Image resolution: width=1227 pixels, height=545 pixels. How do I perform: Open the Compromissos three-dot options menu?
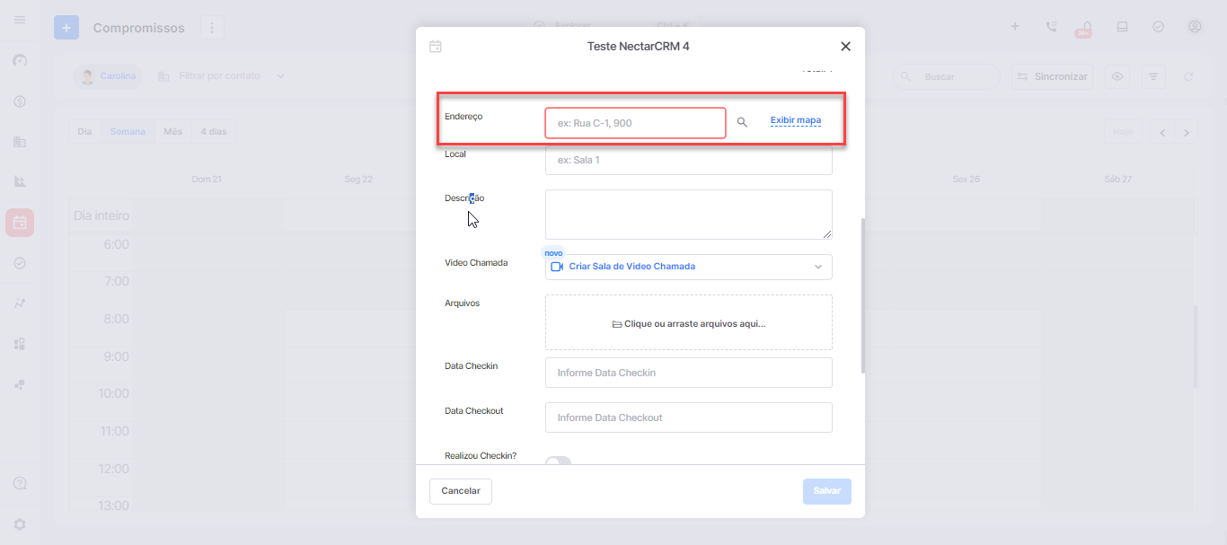[x=212, y=28]
